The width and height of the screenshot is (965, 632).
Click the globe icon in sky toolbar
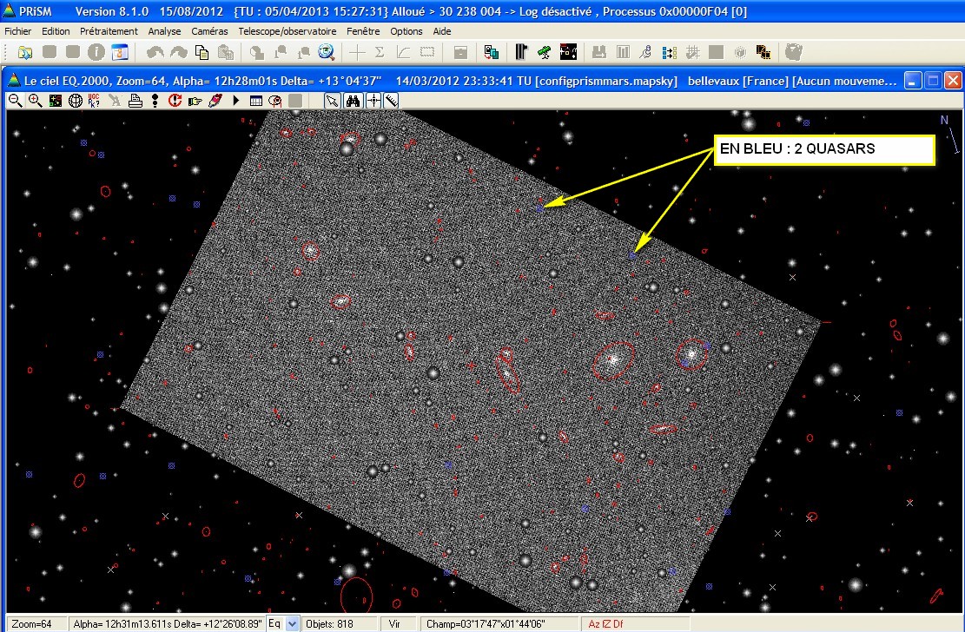coord(75,101)
